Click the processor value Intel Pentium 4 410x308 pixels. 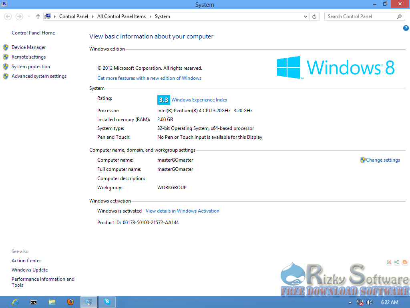coord(205,111)
